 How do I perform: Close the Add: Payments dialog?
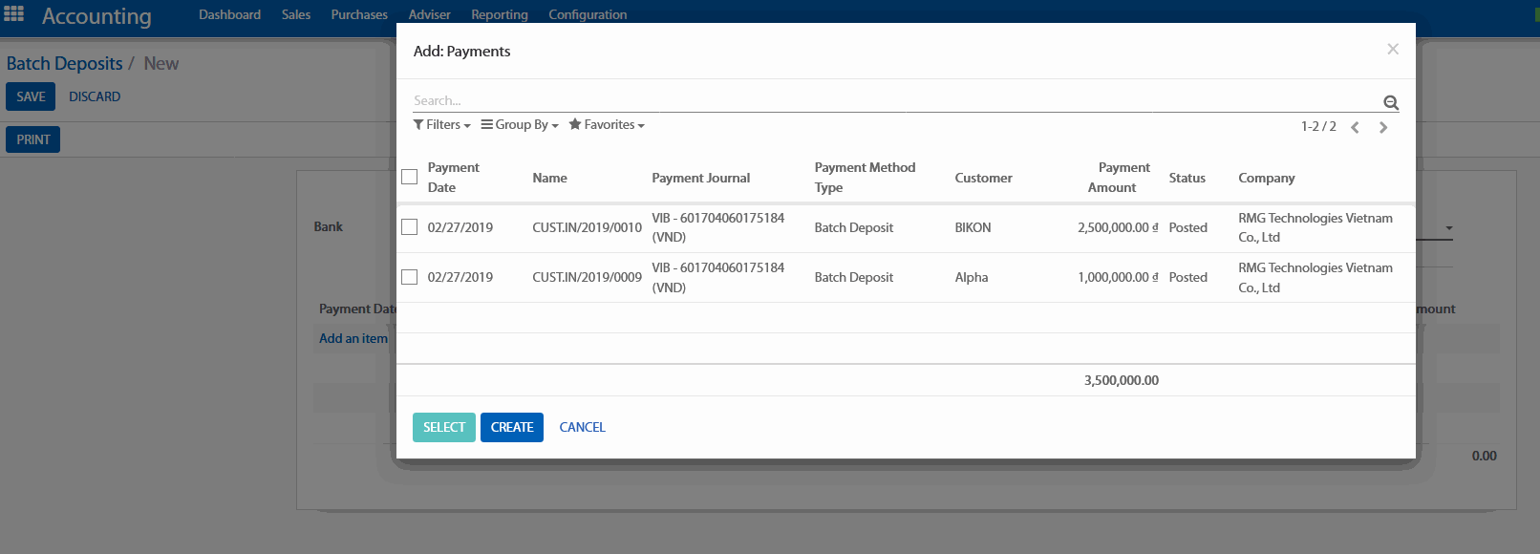1392,50
